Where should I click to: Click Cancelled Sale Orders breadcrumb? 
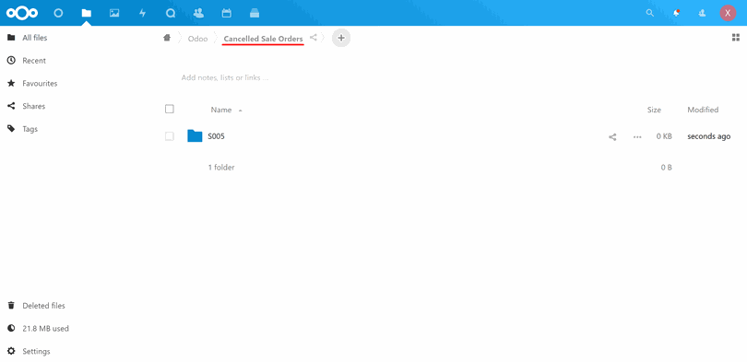[263, 39]
